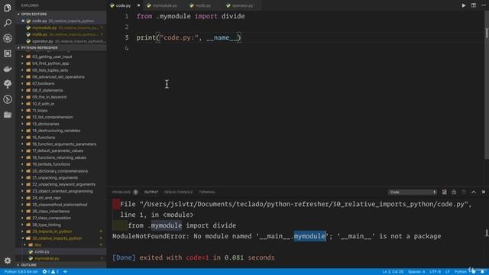Open the editor More Actions menu
The height and width of the screenshot is (275, 489).
point(483,5)
